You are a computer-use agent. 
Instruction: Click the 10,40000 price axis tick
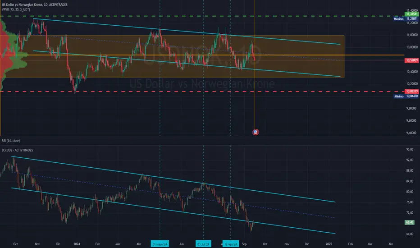[412, 72]
